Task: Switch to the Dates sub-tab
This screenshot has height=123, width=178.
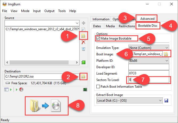Action: 97,26
